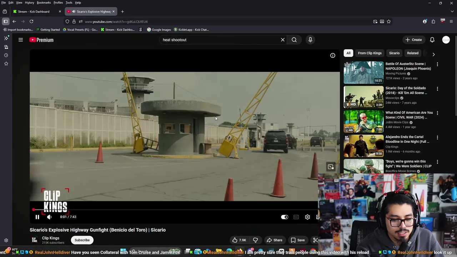Select the Related filter chip
This screenshot has height=257, width=457.
413,53
